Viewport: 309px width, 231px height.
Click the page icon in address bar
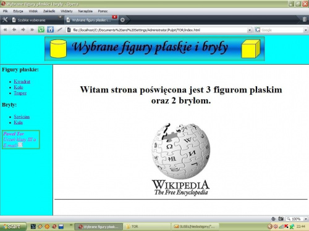point(69,30)
